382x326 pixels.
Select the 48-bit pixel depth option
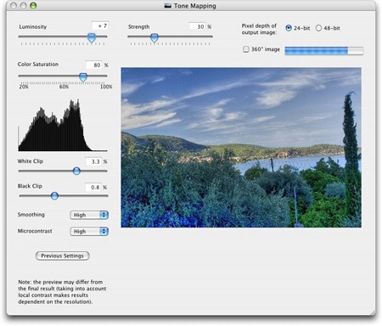click(x=318, y=28)
